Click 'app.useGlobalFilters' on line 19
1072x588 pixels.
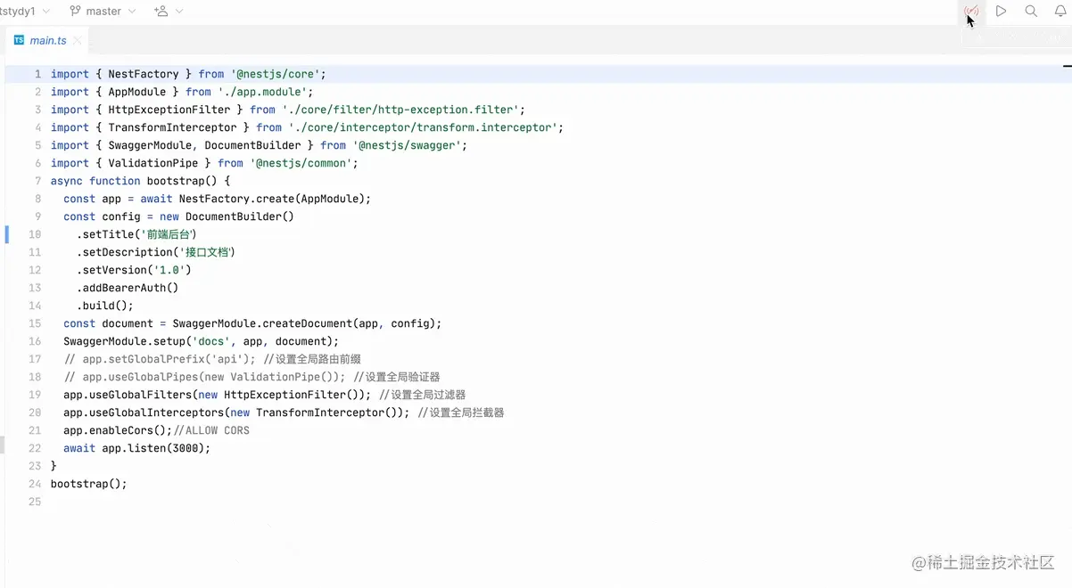[x=128, y=395]
